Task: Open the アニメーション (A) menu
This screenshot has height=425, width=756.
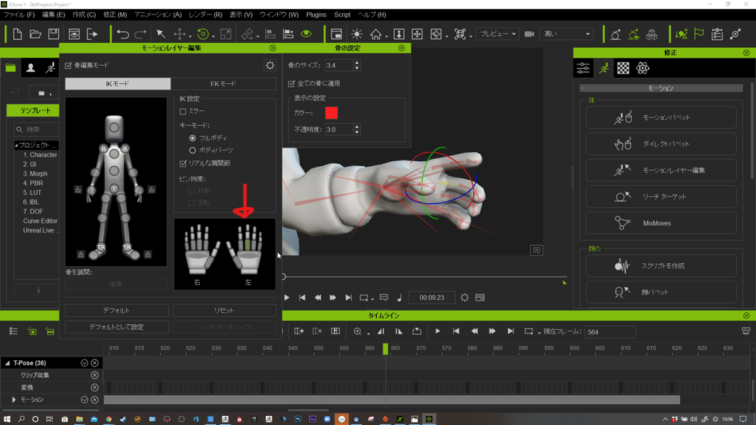Action: 158,14
